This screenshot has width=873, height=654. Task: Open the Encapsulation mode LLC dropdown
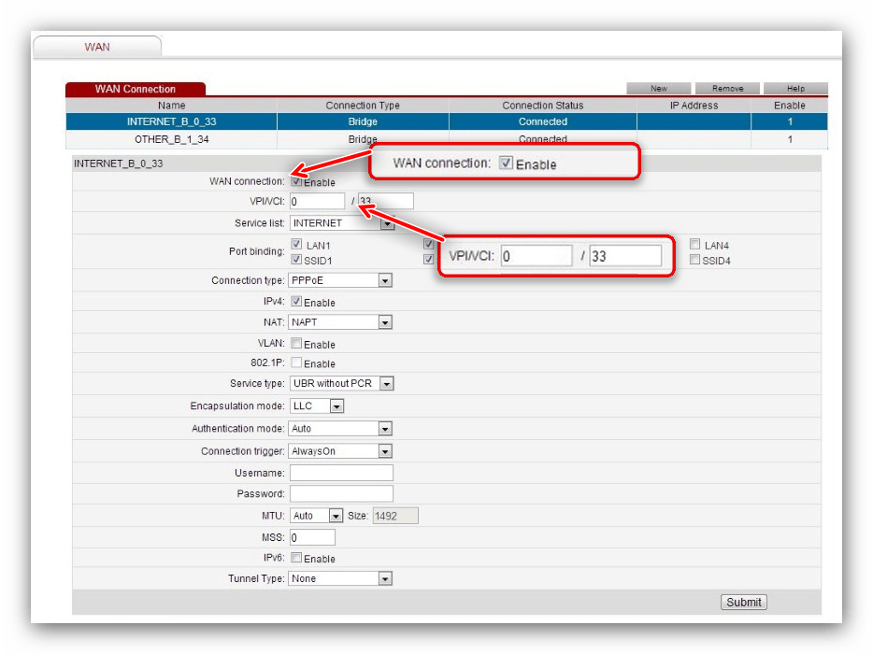tap(317, 406)
